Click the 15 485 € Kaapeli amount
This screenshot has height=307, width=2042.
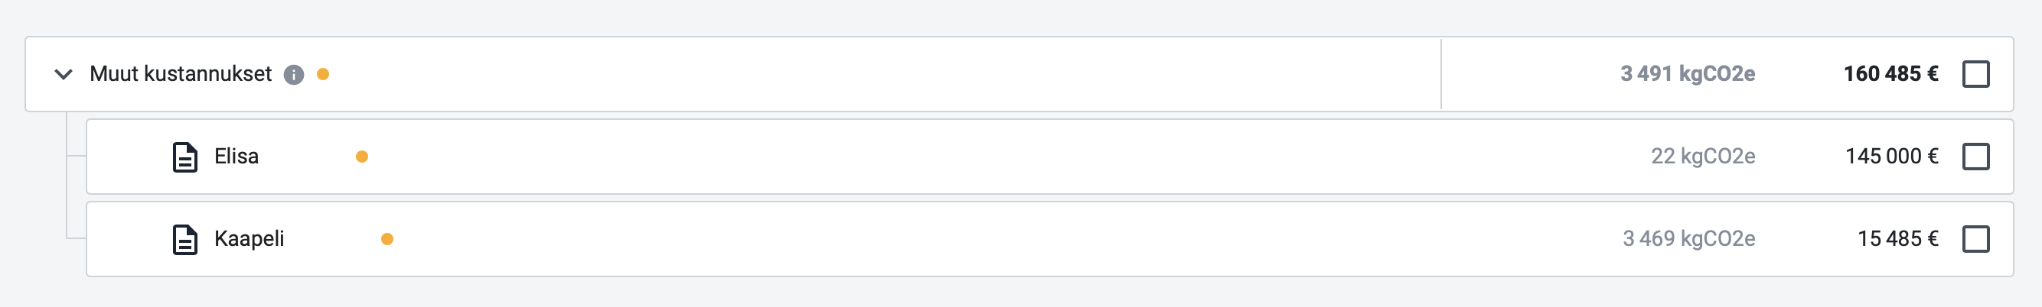click(x=1898, y=239)
